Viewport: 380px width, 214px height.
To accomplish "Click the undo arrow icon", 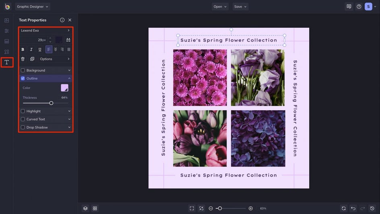I will click(353, 208).
